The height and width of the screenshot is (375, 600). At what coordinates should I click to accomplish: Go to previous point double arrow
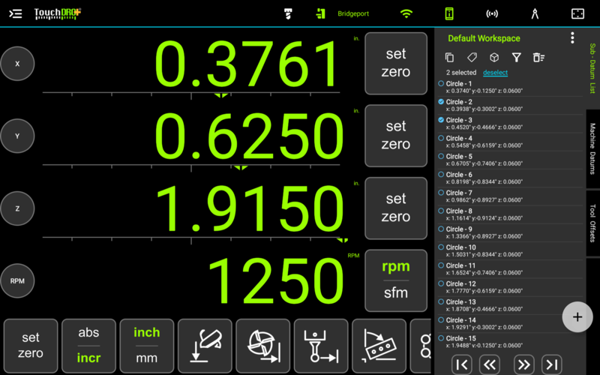click(x=490, y=364)
